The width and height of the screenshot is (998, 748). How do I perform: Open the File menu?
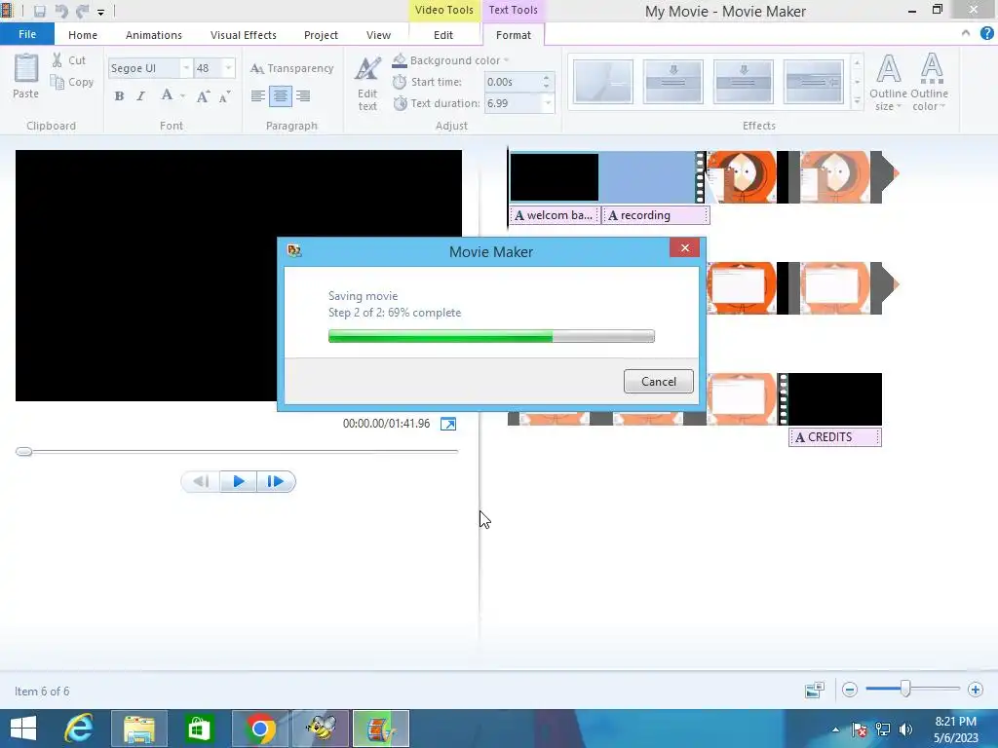pos(26,34)
